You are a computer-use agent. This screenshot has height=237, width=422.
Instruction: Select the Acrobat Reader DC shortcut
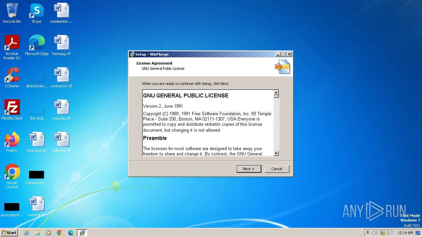[12, 47]
